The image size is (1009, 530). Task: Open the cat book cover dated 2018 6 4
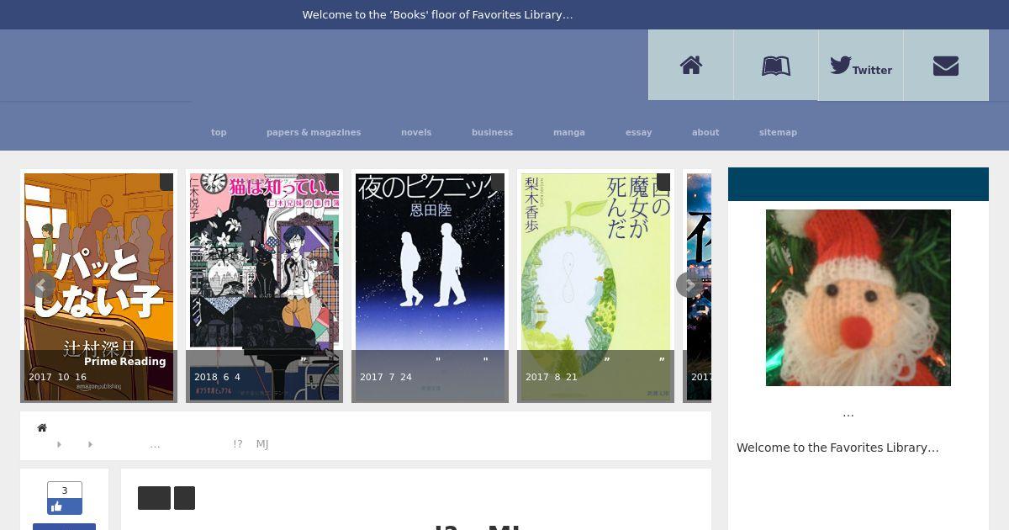(x=264, y=286)
